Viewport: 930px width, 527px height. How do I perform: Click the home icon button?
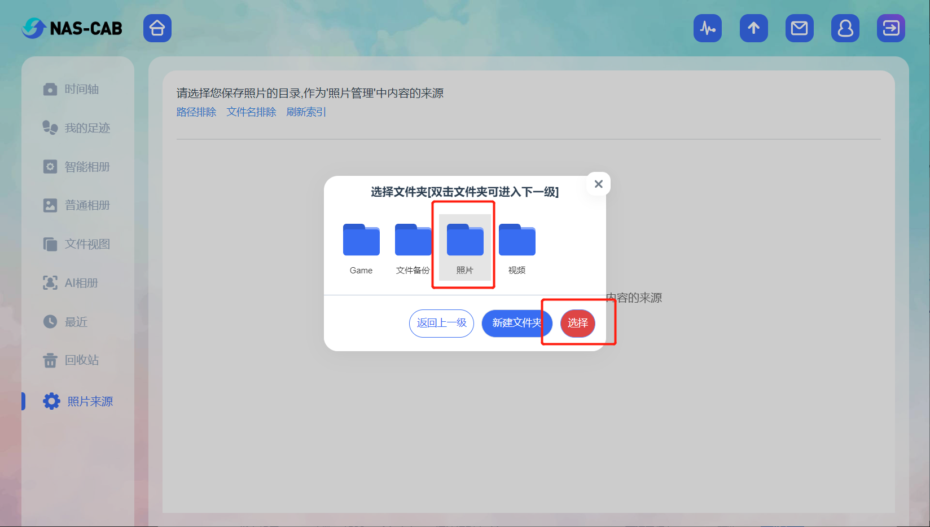pos(157,28)
